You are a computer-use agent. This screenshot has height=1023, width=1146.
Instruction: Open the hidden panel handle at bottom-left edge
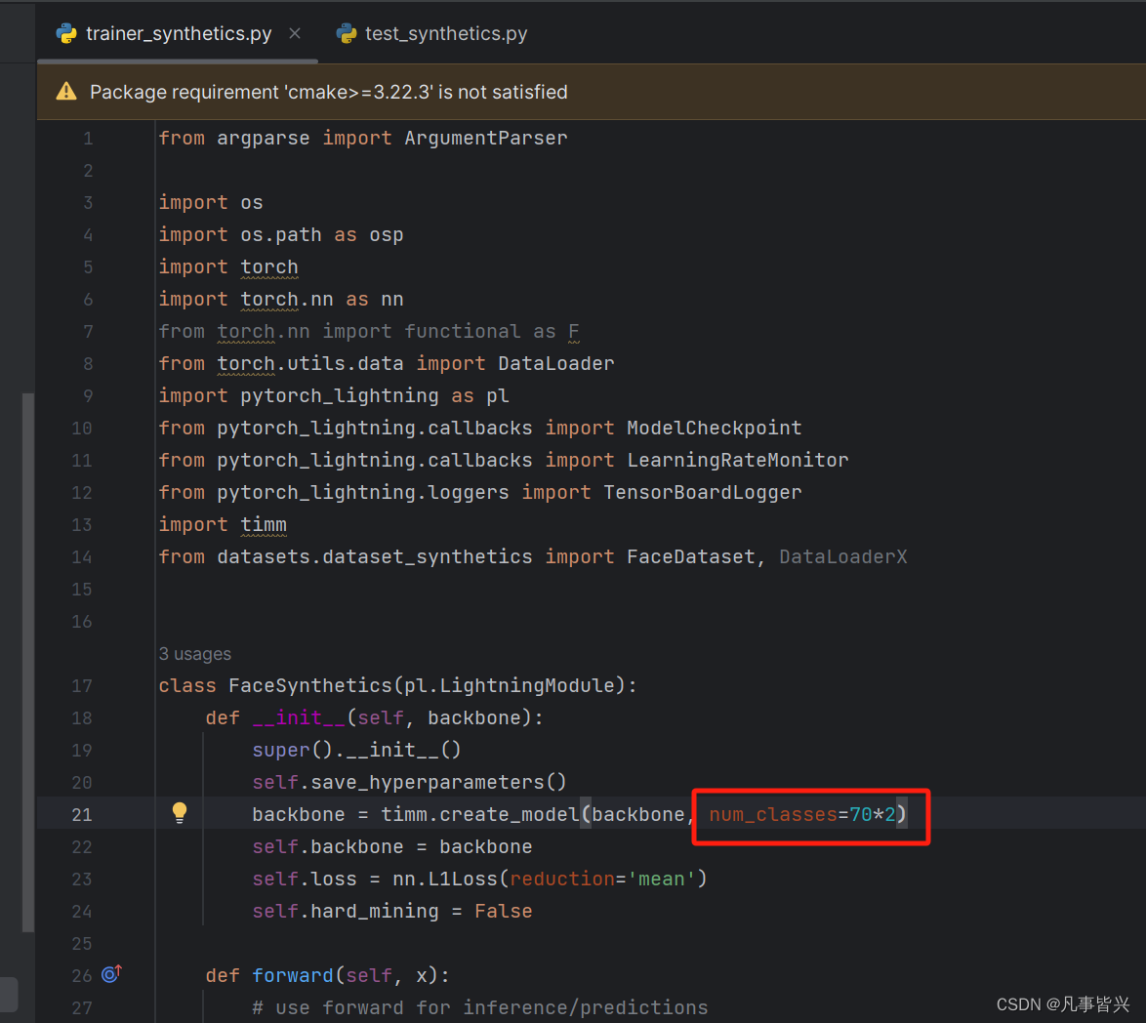coord(9,994)
